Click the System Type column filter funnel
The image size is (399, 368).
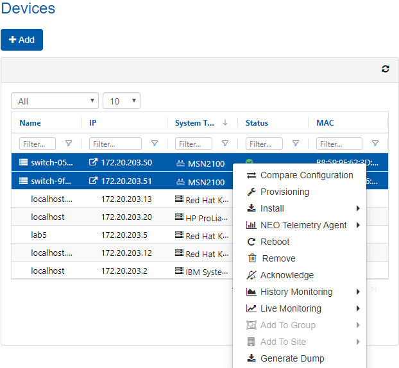(225, 144)
